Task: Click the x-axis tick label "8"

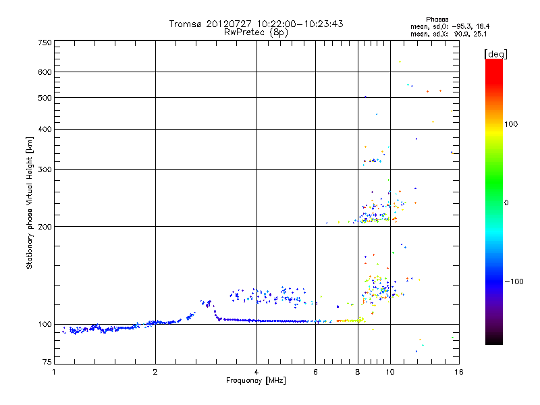Action: pos(358,372)
